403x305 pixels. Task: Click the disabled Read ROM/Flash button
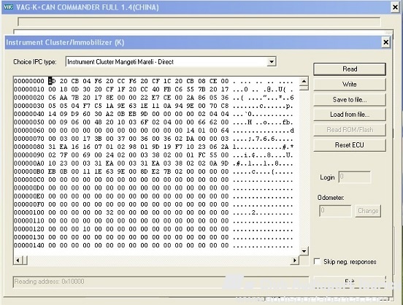point(350,129)
